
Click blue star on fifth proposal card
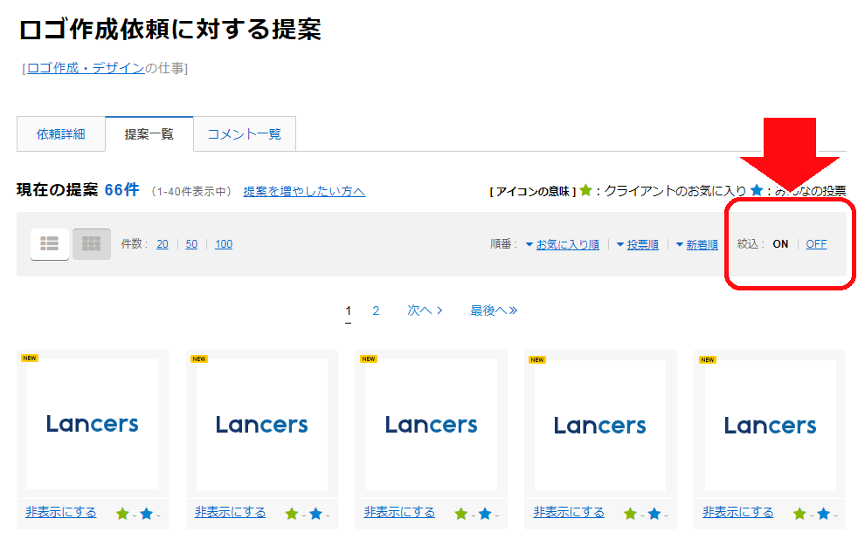click(824, 514)
